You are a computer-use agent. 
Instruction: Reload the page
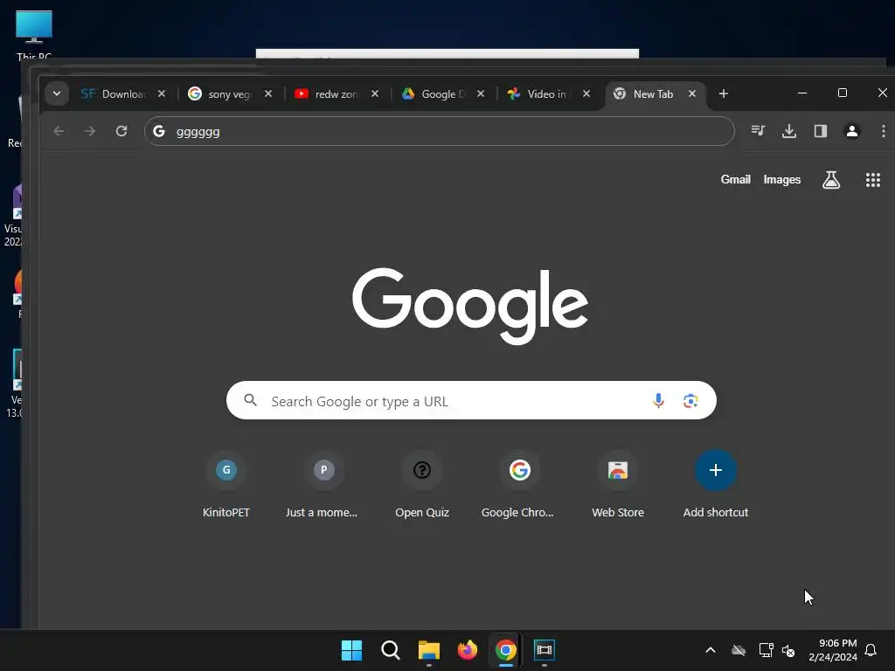click(121, 131)
